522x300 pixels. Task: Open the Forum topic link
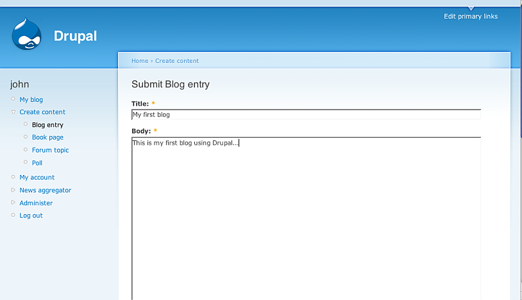coord(50,150)
